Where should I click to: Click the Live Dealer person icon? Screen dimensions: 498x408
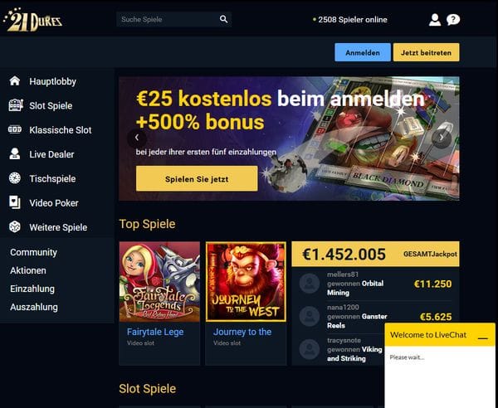15,154
